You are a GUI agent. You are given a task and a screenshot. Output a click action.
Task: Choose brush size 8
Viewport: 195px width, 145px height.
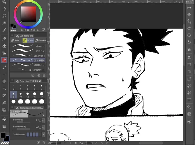13,95
